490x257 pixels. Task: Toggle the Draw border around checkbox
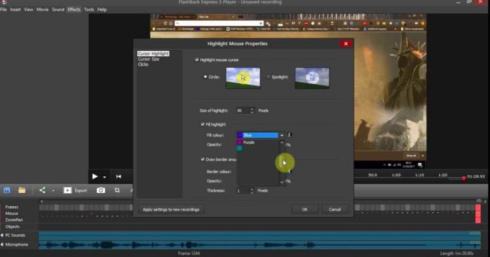tap(203, 159)
